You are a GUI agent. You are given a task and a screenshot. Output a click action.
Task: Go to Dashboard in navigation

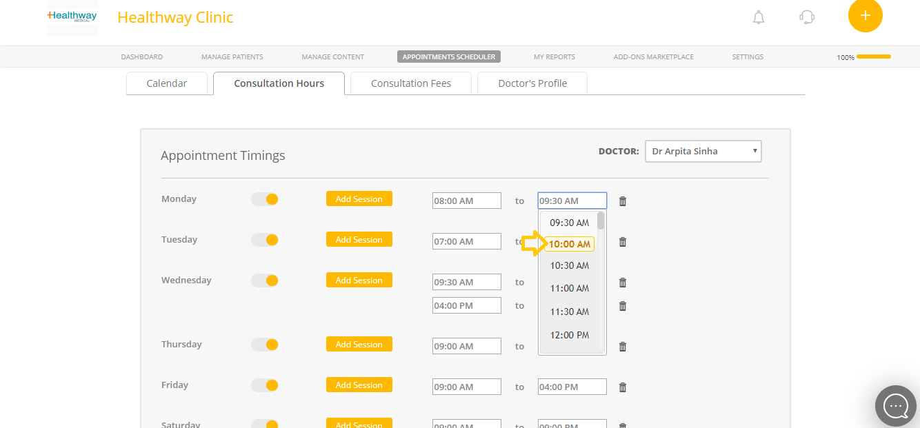click(142, 57)
